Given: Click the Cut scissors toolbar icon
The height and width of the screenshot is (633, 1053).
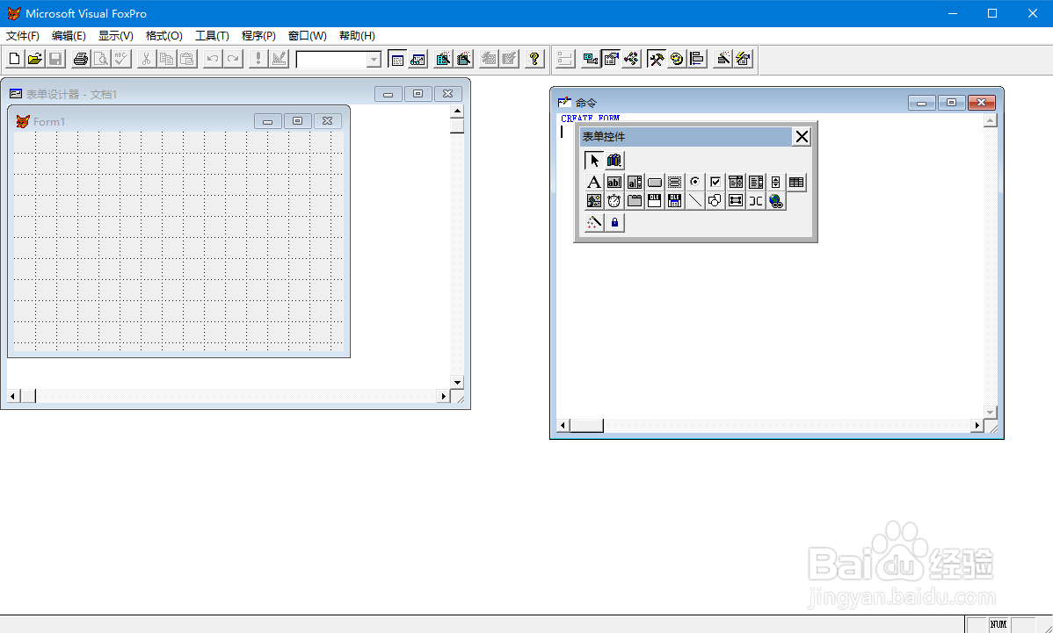Looking at the screenshot, I should (x=146, y=59).
